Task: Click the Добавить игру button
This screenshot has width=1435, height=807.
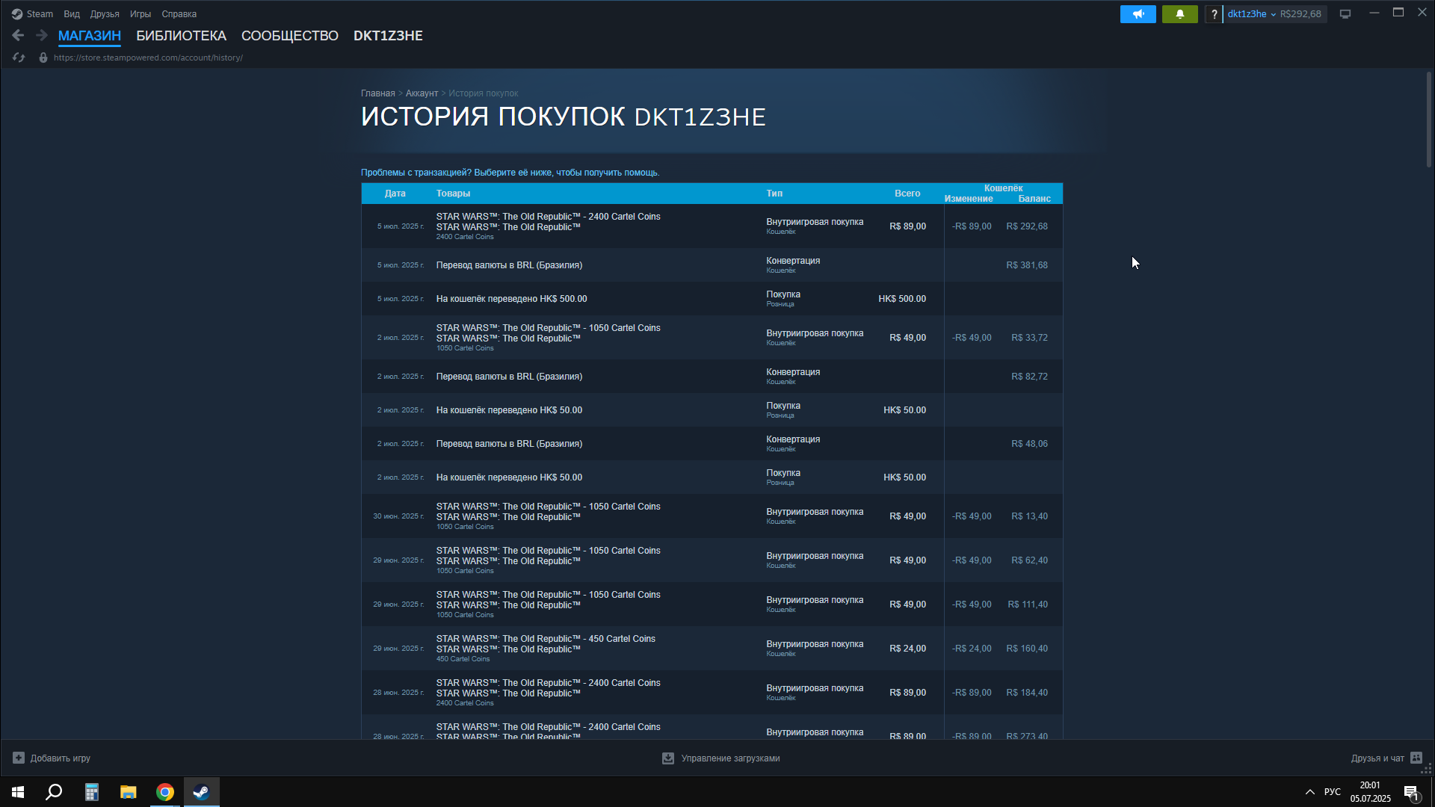Action: click(x=52, y=758)
